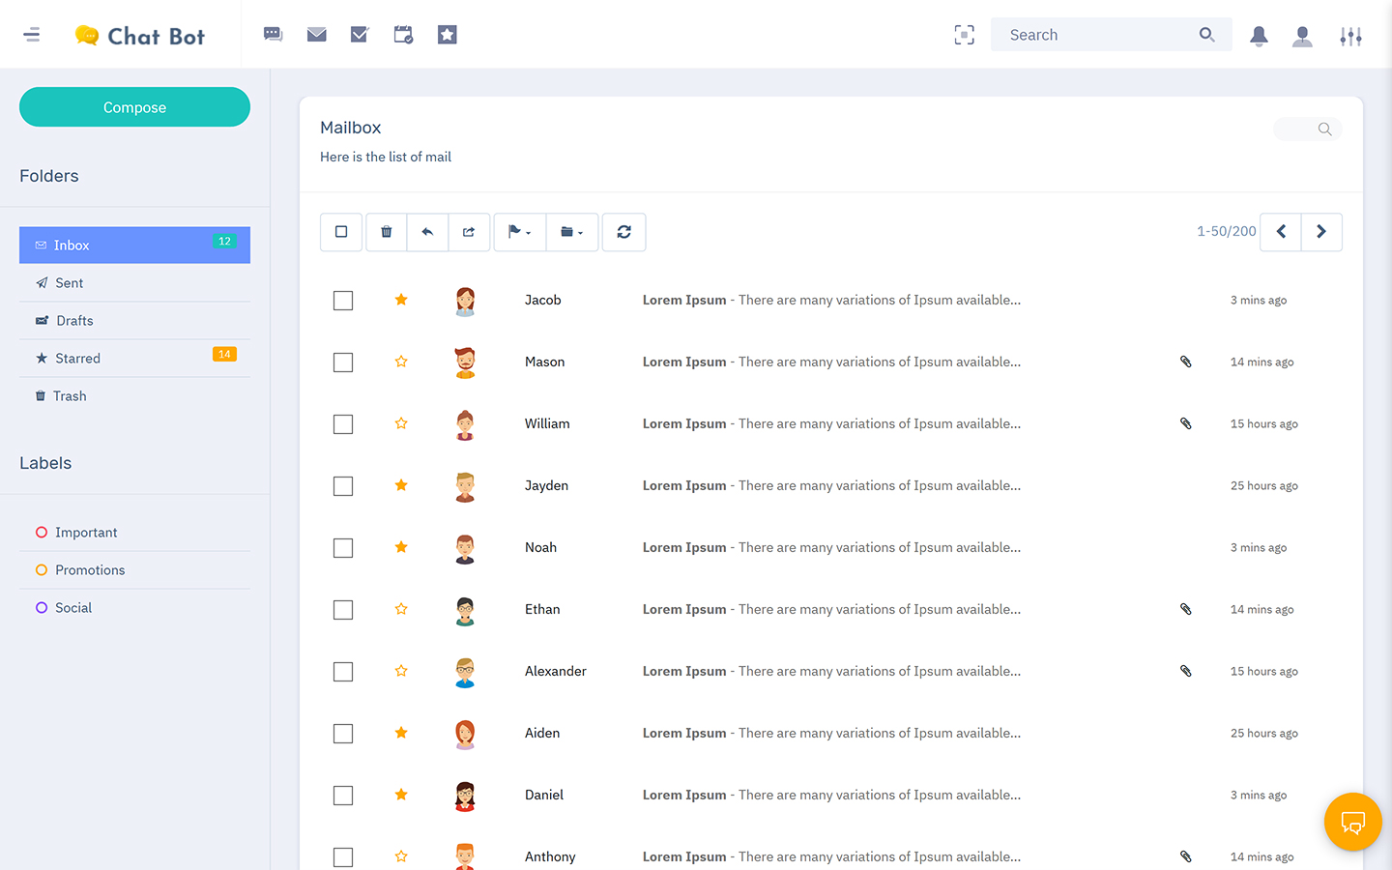Open the email from Alexander
Image resolution: width=1392 pixels, height=870 pixels.
(x=830, y=671)
